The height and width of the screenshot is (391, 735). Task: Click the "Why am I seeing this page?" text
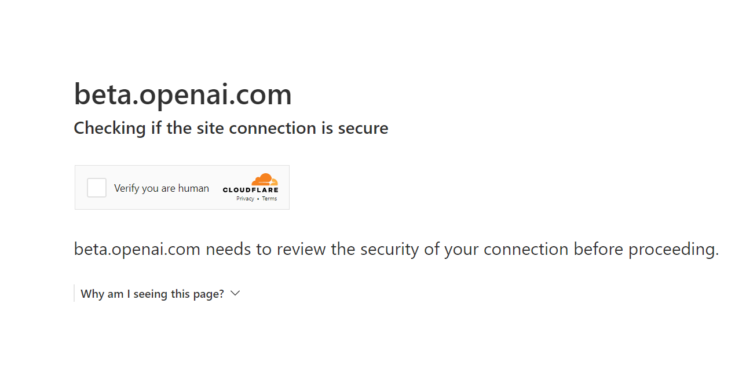click(152, 294)
